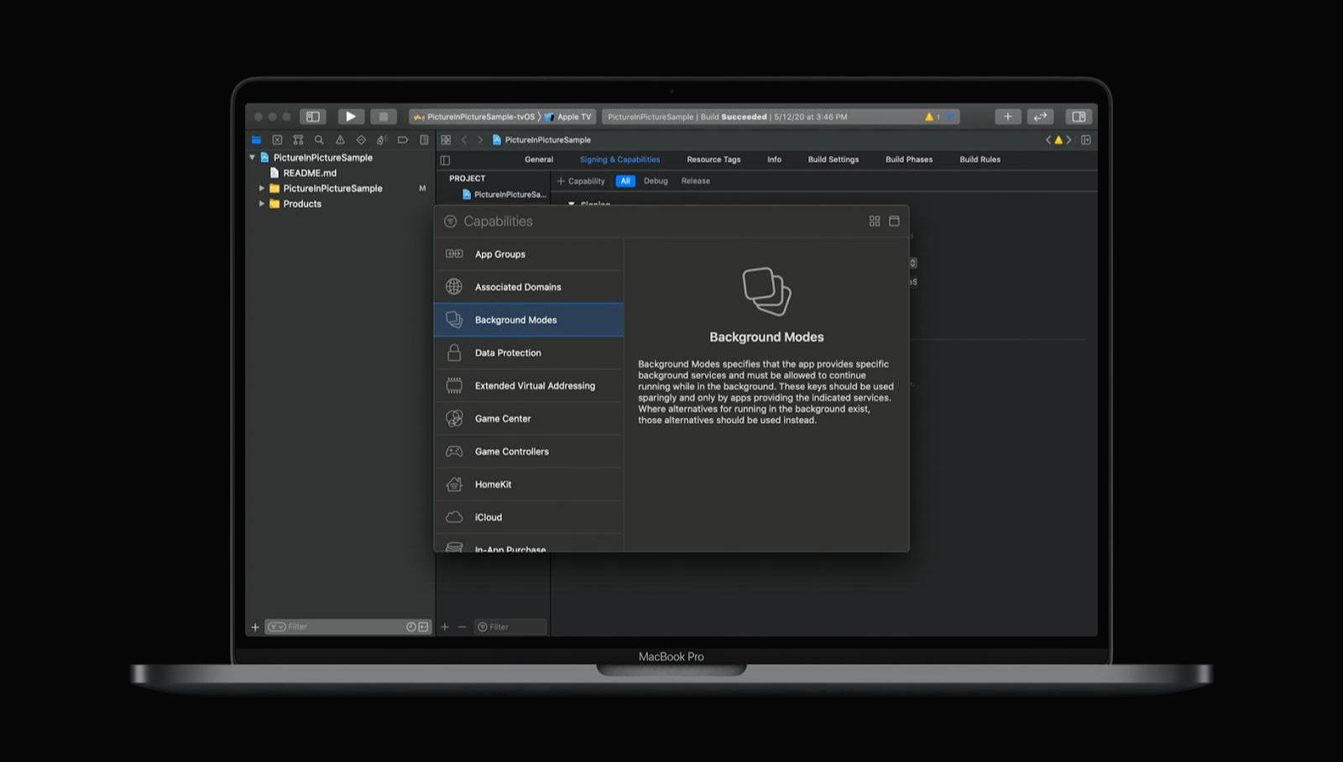1343x762 pixels.
Task: Select the Associated Domains capability
Action: click(x=529, y=287)
